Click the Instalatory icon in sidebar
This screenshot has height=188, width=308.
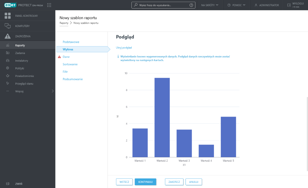coord(8,61)
